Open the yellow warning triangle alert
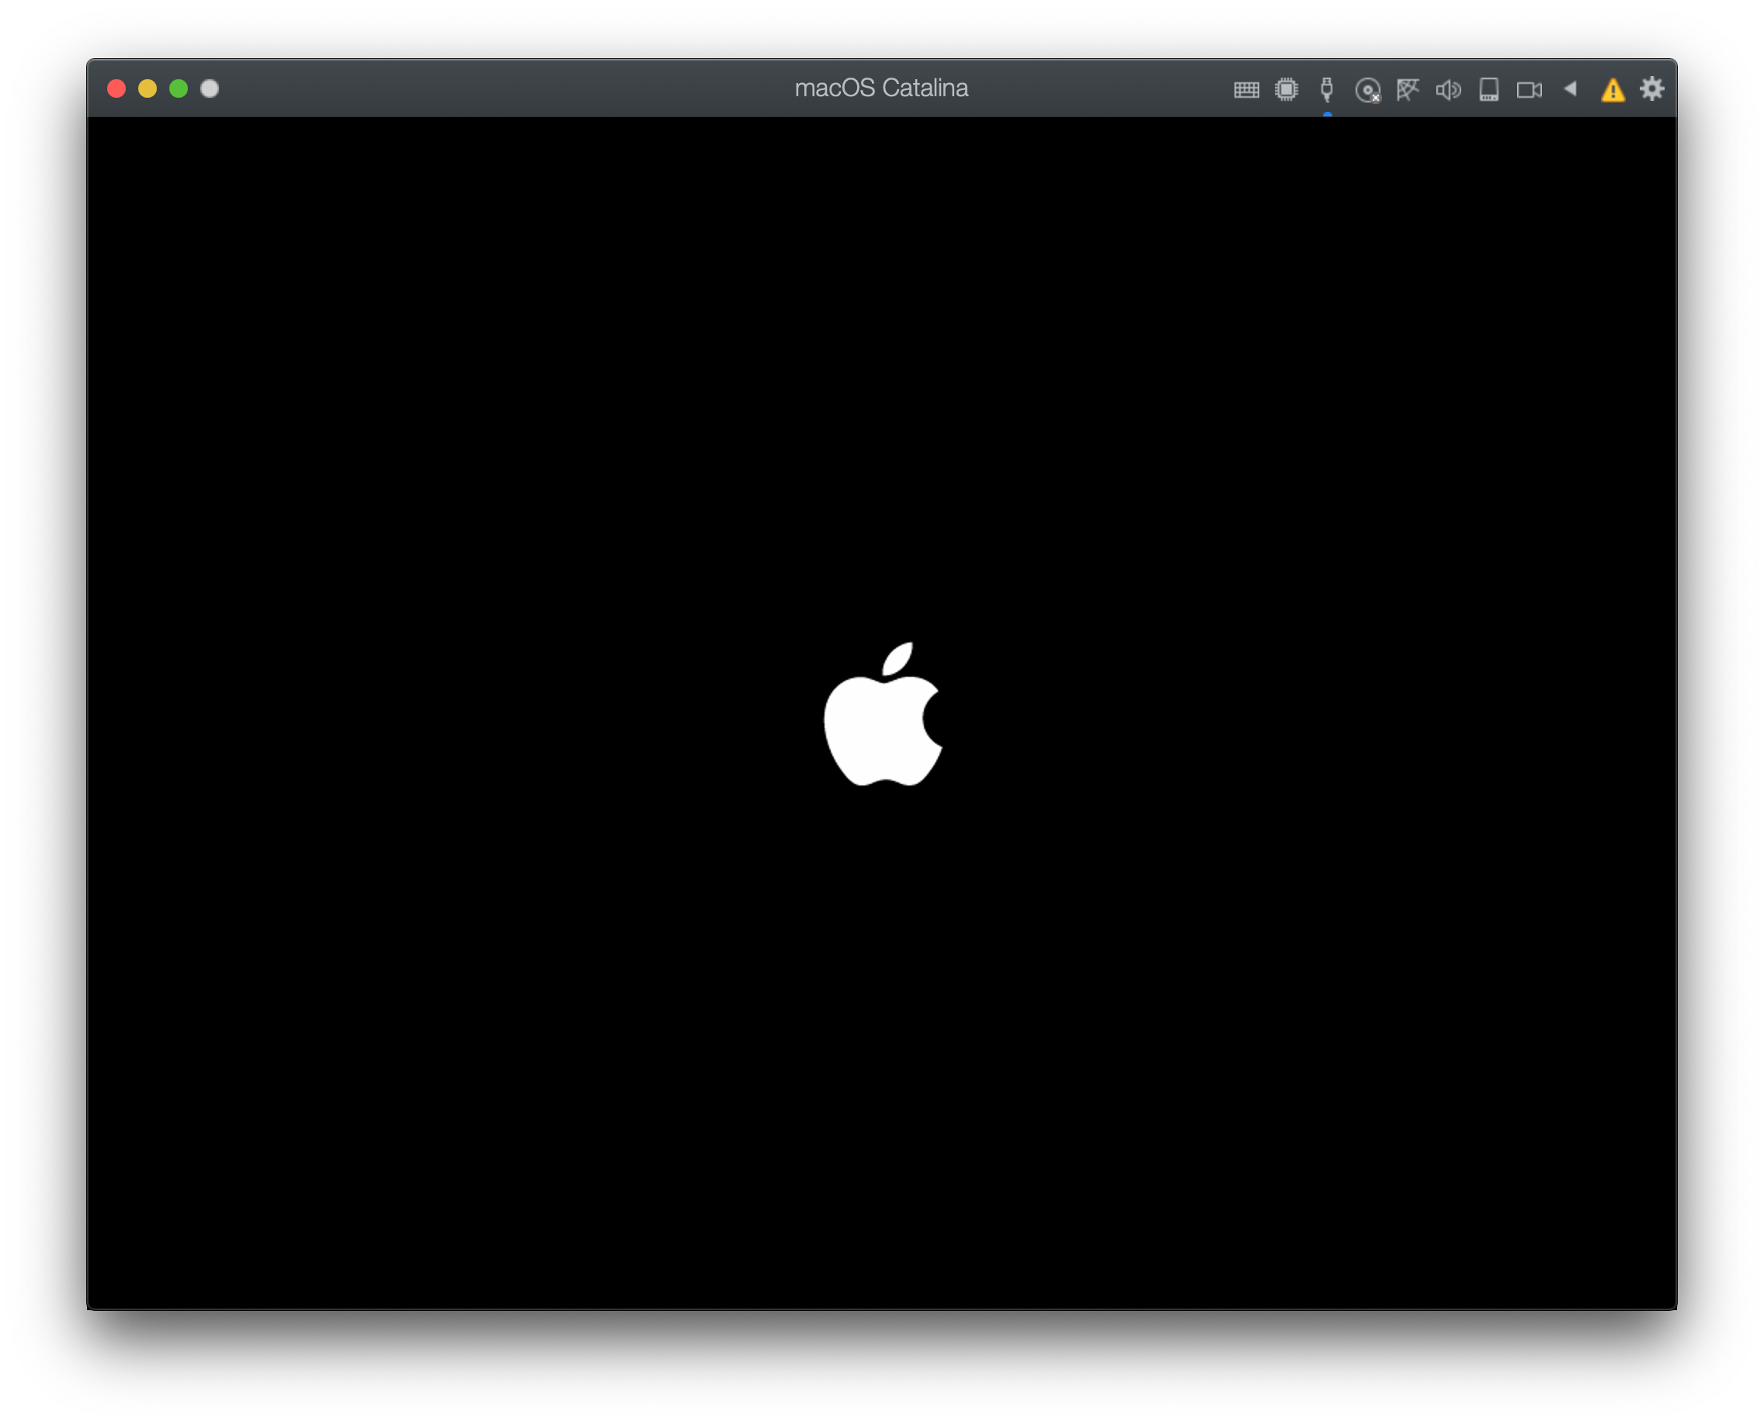Viewport: 1764px width, 1425px height. (1613, 89)
